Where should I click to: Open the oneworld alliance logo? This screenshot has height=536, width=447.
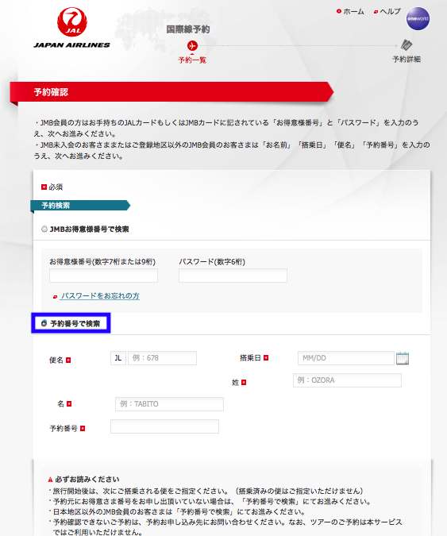418,19
